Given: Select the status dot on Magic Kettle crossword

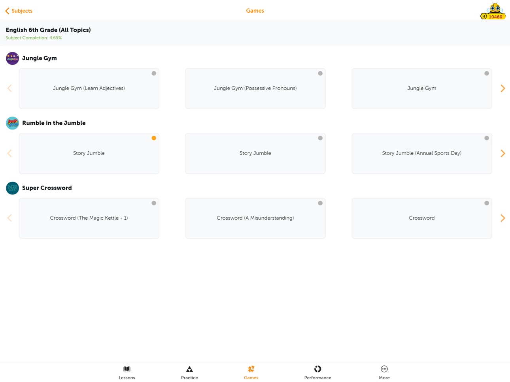Looking at the screenshot, I should pyautogui.click(x=154, y=203).
